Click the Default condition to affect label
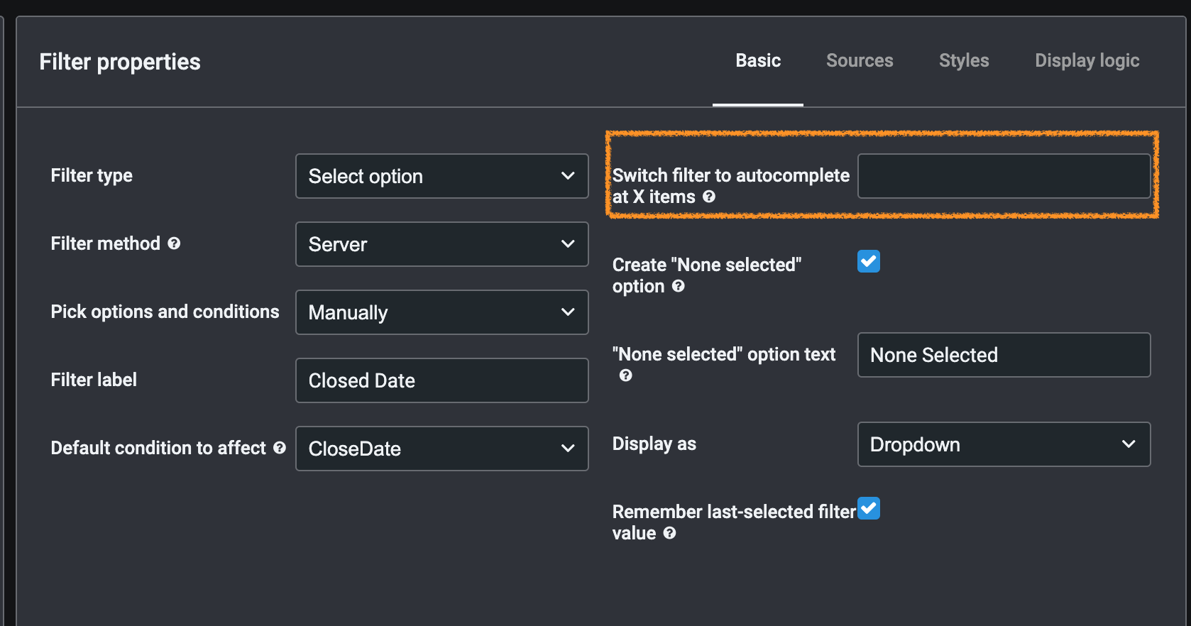The height and width of the screenshot is (626, 1191). tap(158, 448)
